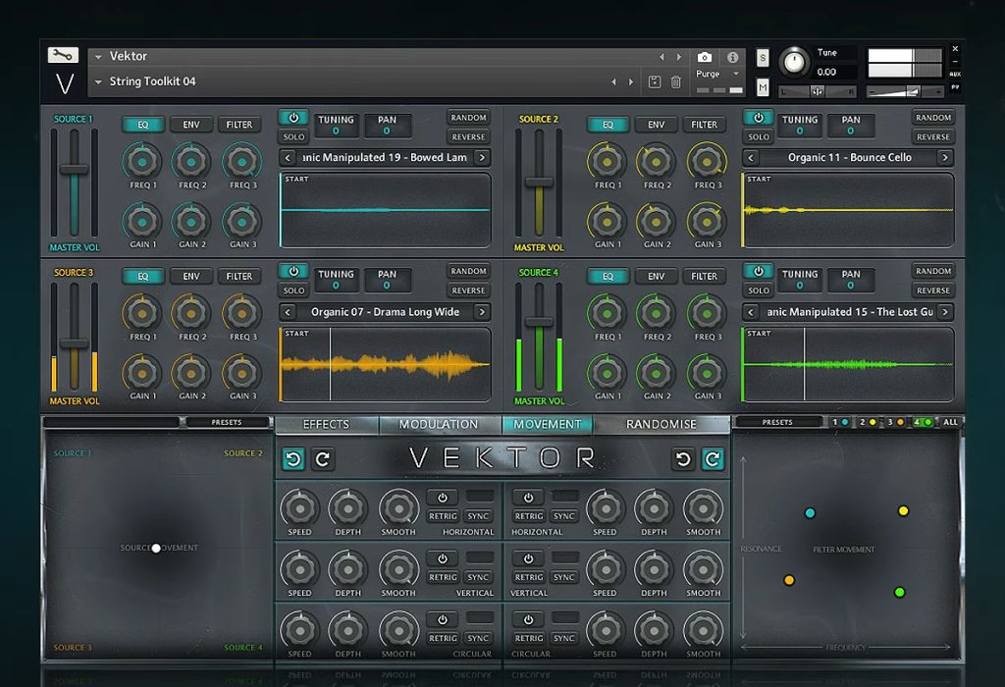Expand the Purge dropdown menu

(x=736, y=74)
